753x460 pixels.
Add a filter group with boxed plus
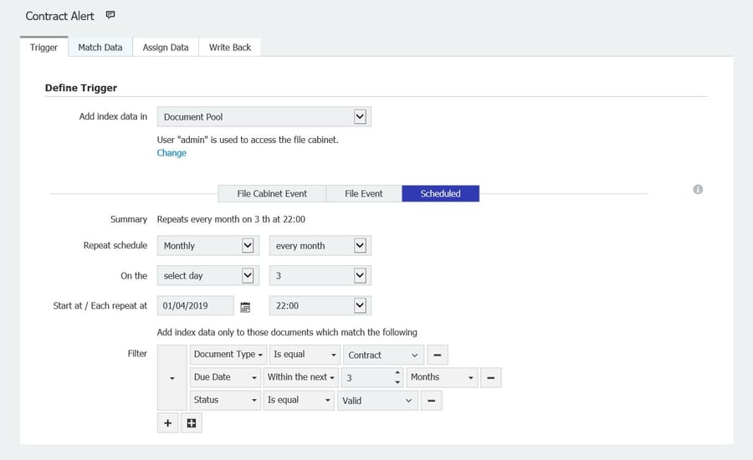[192, 424]
